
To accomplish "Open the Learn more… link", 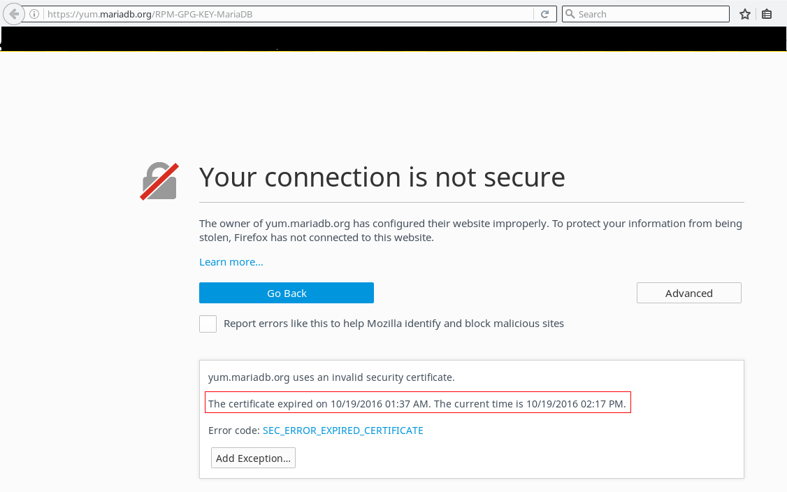I will (x=231, y=262).
